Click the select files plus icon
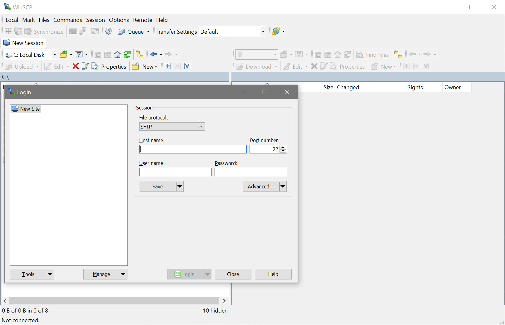The width and height of the screenshot is (505, 325). (x=168, y=66)
